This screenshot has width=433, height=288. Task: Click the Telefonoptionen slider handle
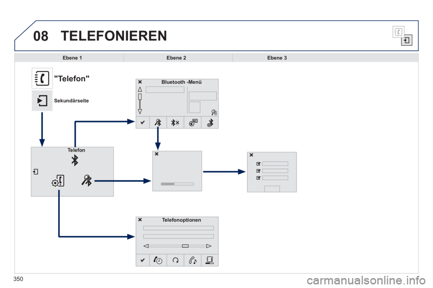pos(185,246)
